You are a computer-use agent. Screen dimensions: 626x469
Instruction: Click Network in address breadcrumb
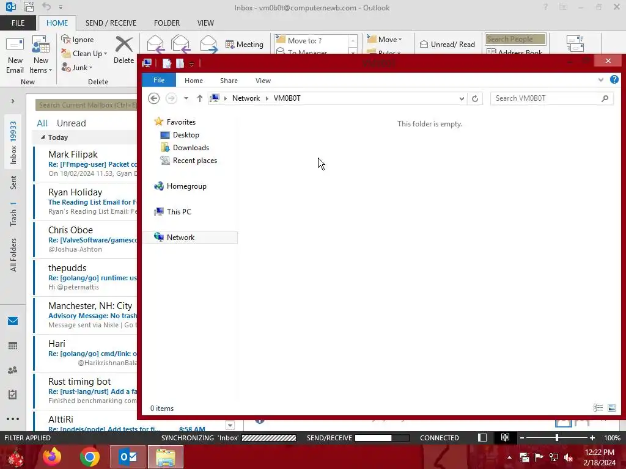pos(246,98)
